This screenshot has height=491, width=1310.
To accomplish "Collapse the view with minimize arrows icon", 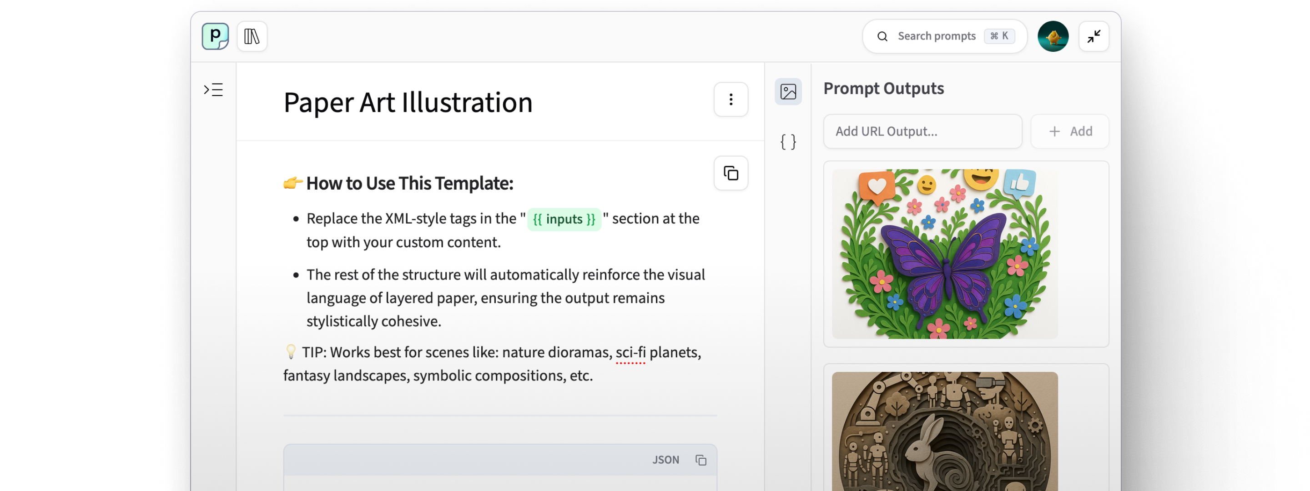I will [1093, 36].
